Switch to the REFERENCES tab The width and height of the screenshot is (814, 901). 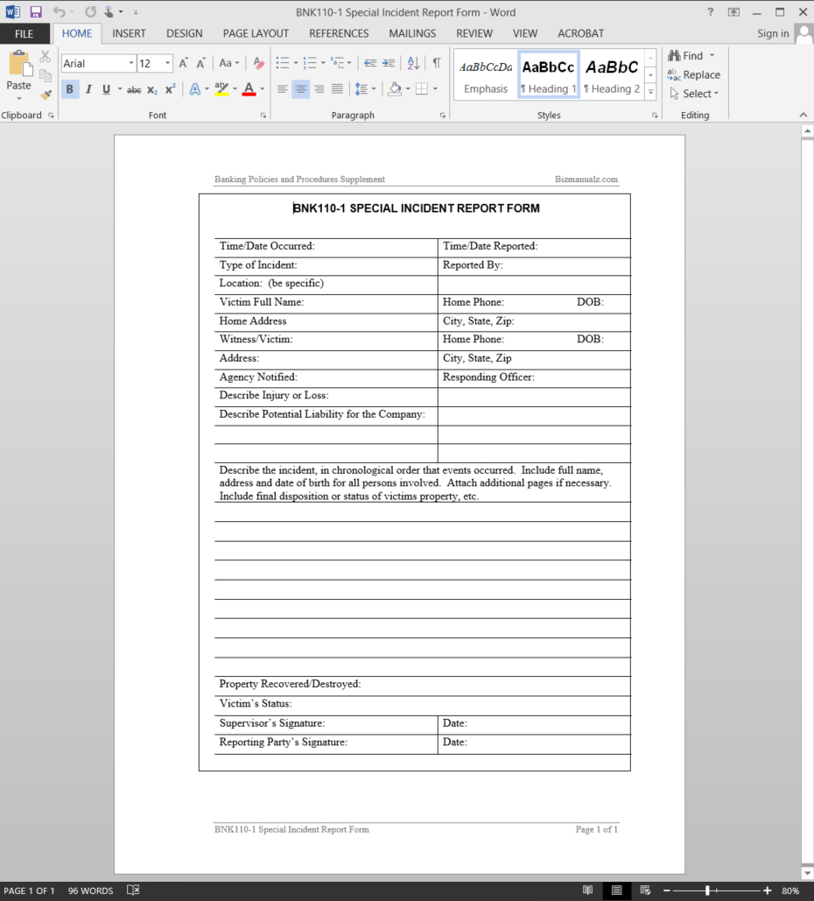click(x=339, y=34)
